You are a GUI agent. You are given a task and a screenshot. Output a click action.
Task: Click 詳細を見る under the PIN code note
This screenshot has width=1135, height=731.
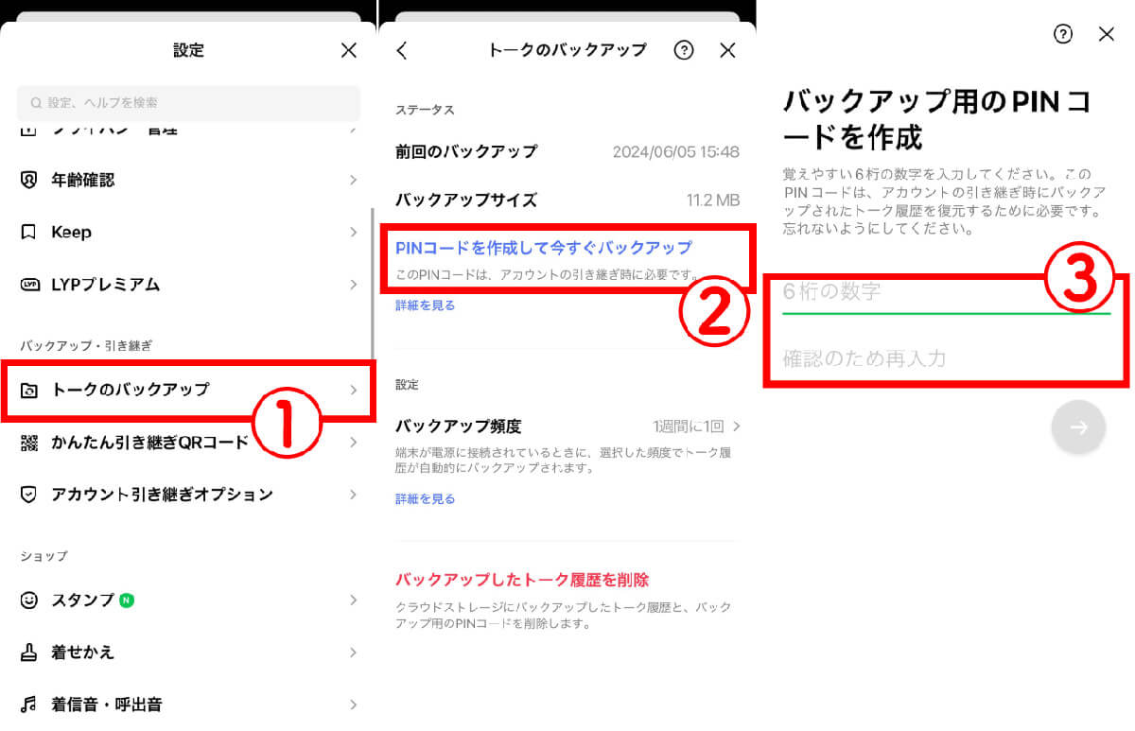[x=425, y=305]
